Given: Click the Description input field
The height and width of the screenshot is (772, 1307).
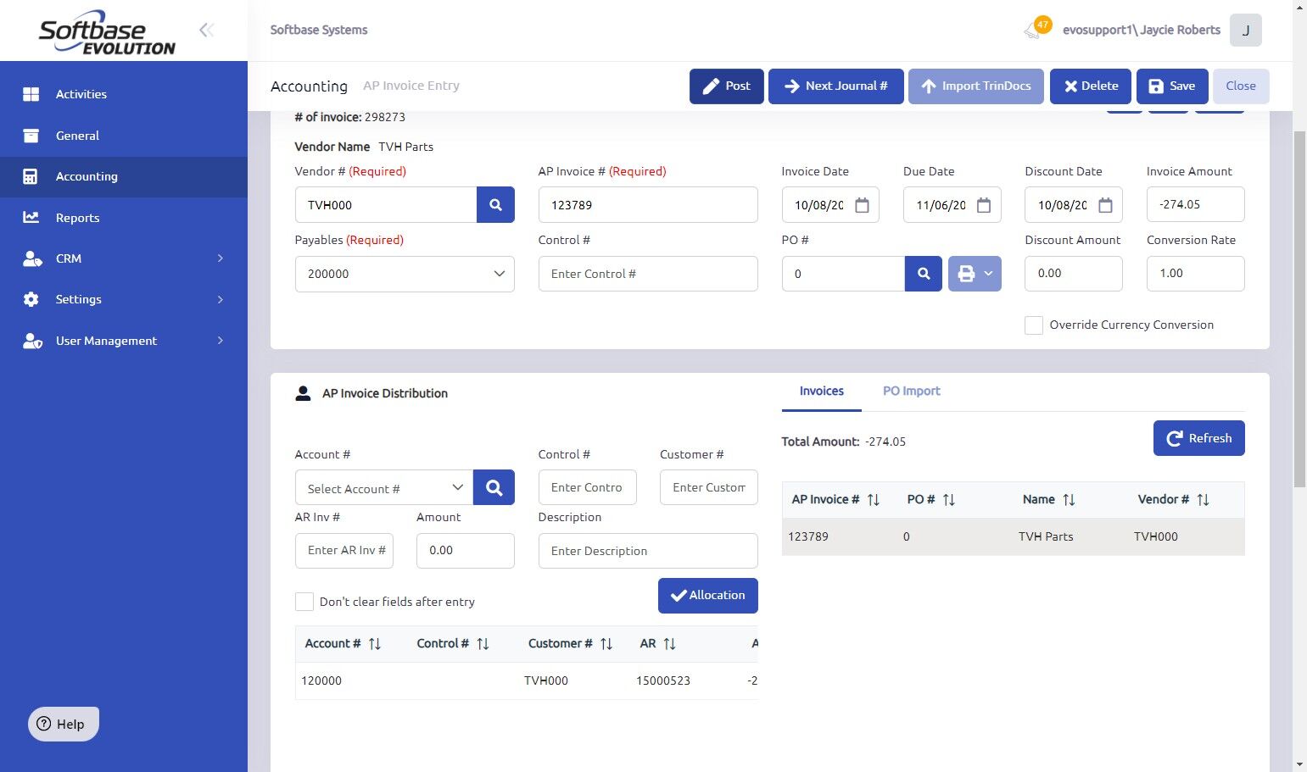Looking at the screenshot, I should tap(648, 551).
